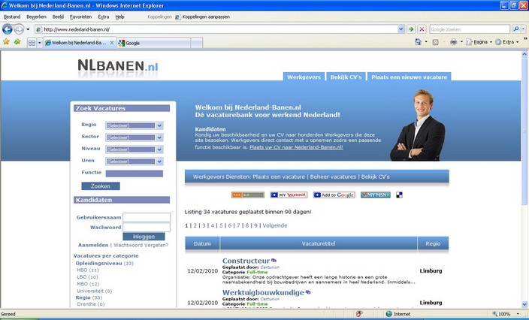The height and width of the screenshot is (320, 529).
Task: Open the Quick Tabs grid icon
Action: [32, 43]
